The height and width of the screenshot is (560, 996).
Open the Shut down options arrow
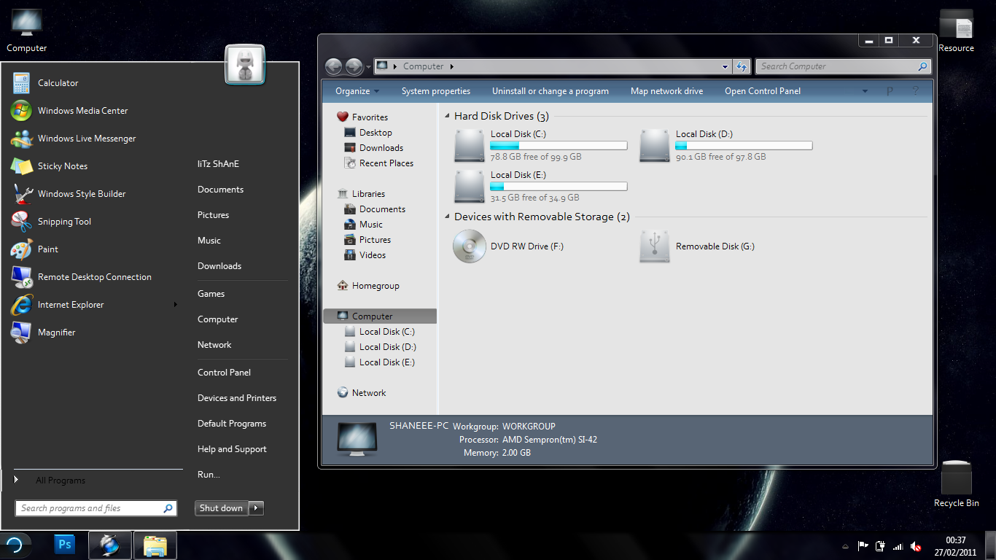pyautogui.click(x=257, y=508)
